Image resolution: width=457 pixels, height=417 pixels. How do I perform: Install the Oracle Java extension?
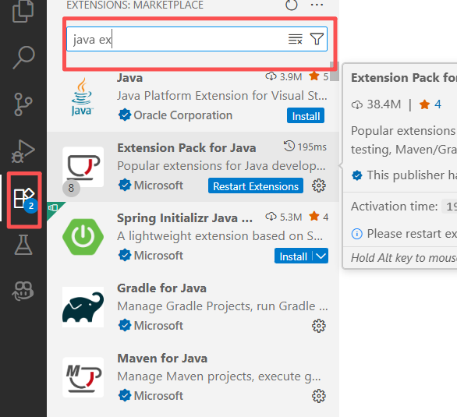[306, 116]
